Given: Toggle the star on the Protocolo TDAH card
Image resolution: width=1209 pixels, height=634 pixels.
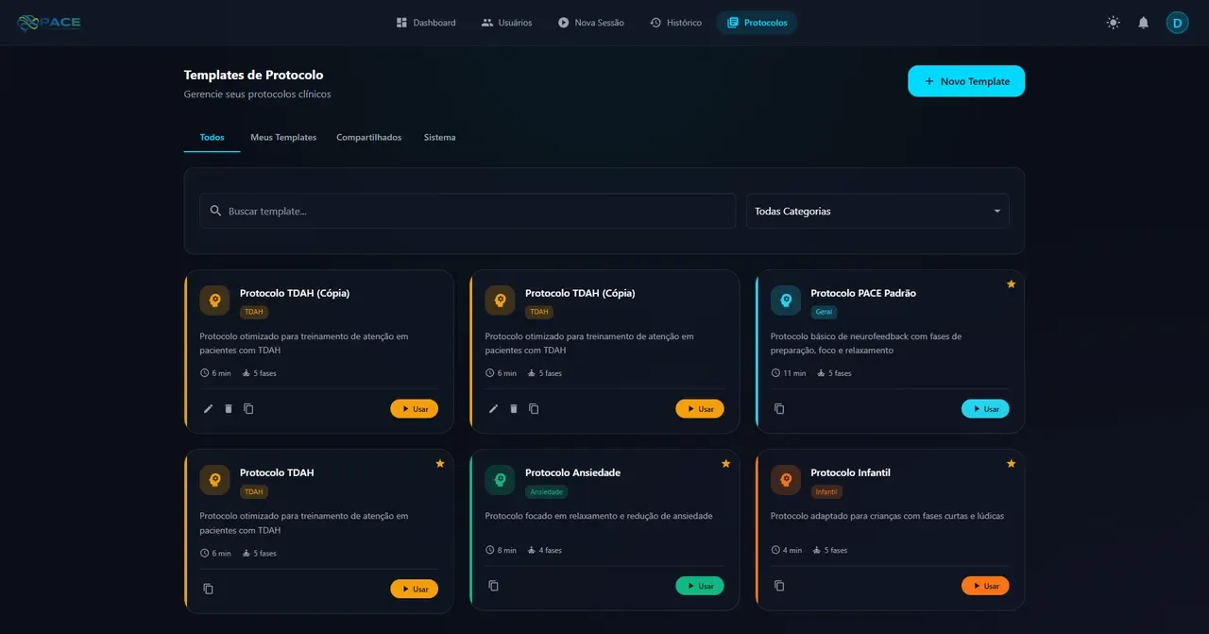Looking at the screenshot, I should [x=440, y=463].
